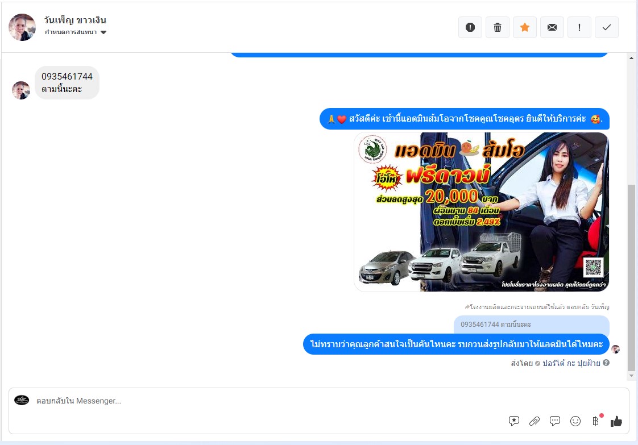Click the ปอร์โต้ กะ ปุยฝ้าย sender name
Viewport: 638px width, 445px height.
coord(571,363)
